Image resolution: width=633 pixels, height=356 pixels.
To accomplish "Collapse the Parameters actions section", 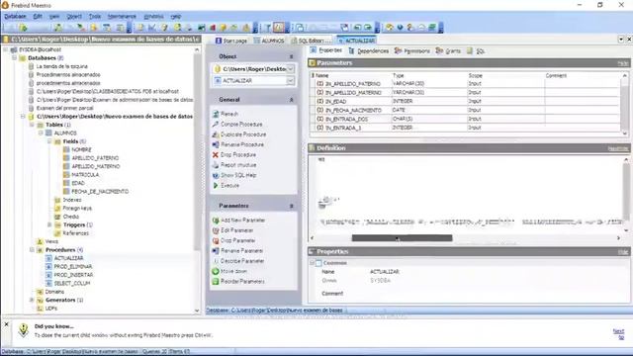I will coord(291,206).
